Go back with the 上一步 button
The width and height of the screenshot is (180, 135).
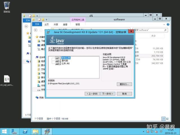click(92, 94)
